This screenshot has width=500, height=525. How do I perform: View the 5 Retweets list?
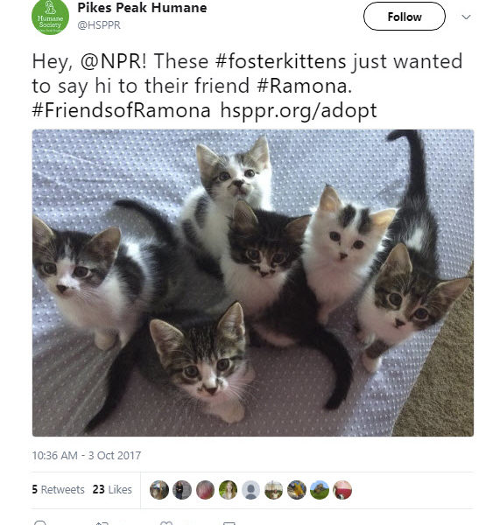coord(59,489)
